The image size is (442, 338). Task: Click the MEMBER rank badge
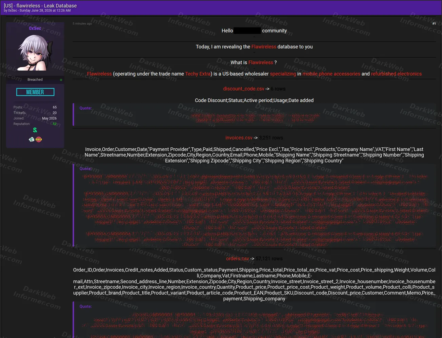tap(35, 92)
